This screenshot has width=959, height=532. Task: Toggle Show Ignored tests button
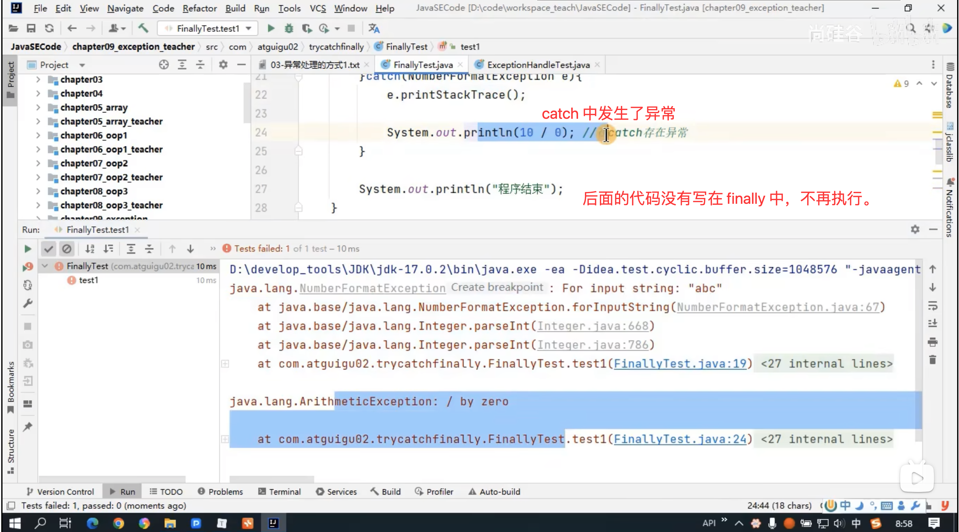67,249
